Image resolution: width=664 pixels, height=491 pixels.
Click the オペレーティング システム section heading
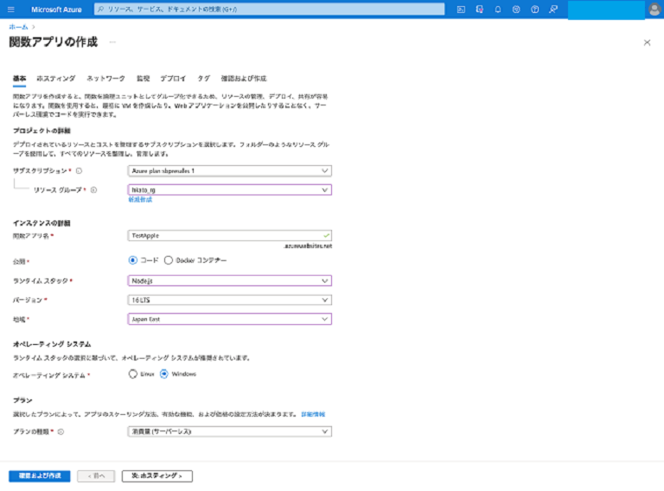[x=52, y=344]
